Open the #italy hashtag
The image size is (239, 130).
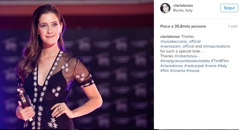pyautogui.click(x=222, y=66)
